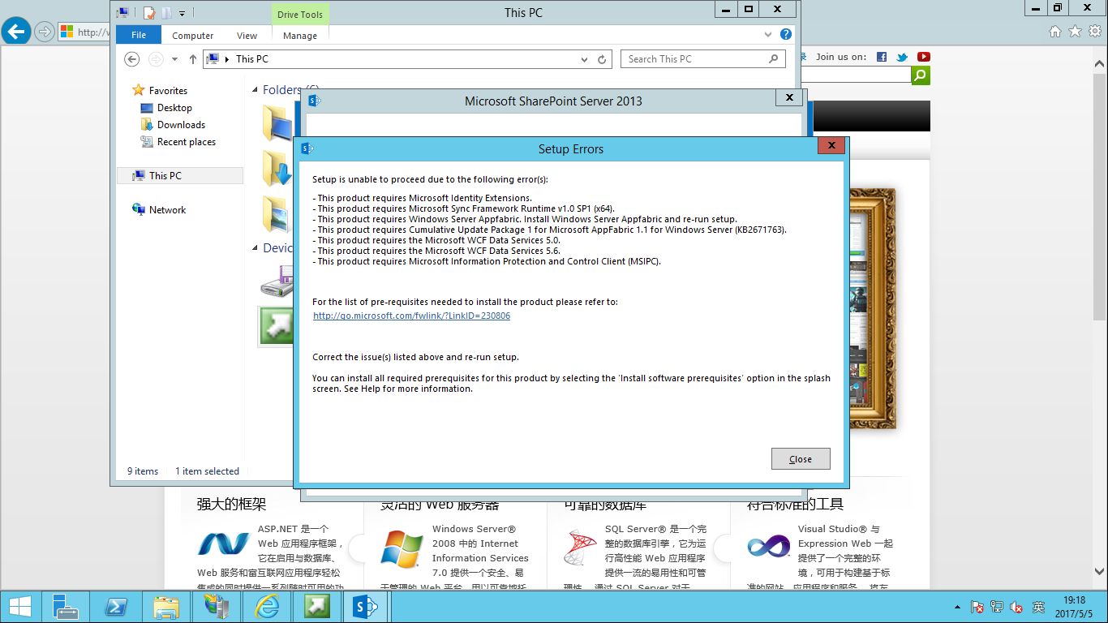
Task: Click the This PC icon in Explorer title bar
Action: (x=123, y=12)
